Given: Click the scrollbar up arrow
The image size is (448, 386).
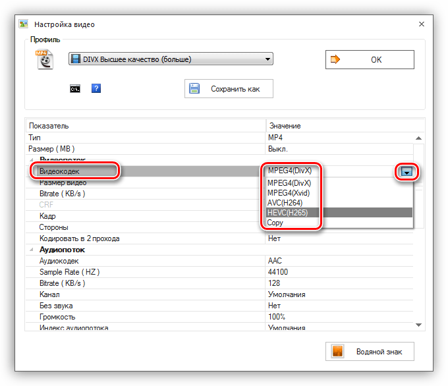Looking at the screenshot, I should (x=418, y=138).
